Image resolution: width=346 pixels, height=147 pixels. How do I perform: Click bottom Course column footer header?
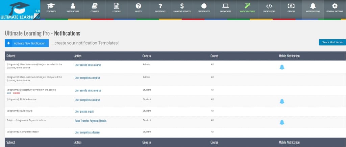[x=214, y=142]
